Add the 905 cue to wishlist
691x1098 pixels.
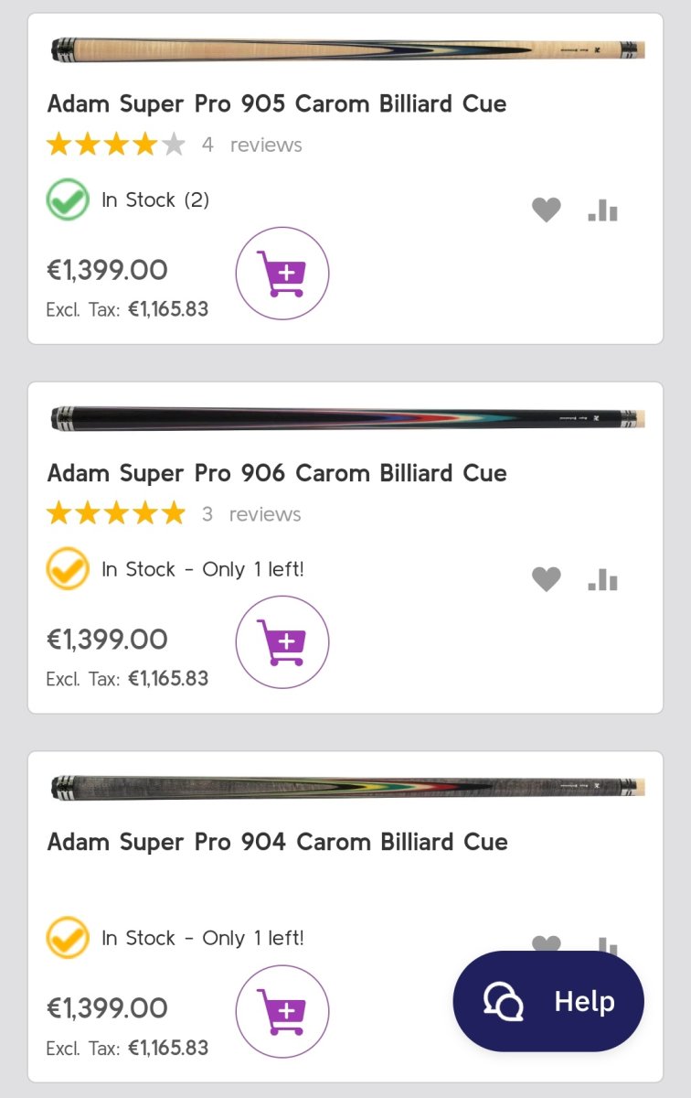[547, 210]
